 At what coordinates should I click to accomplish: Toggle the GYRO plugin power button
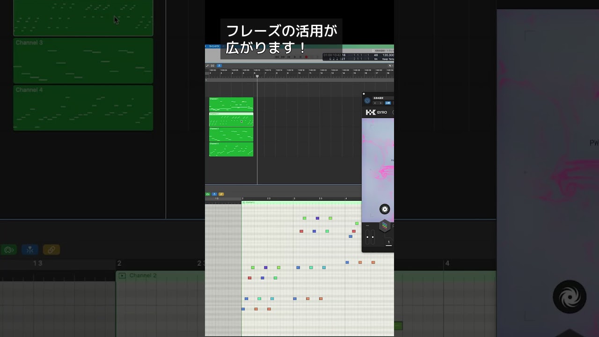click(x=367, y=101)
